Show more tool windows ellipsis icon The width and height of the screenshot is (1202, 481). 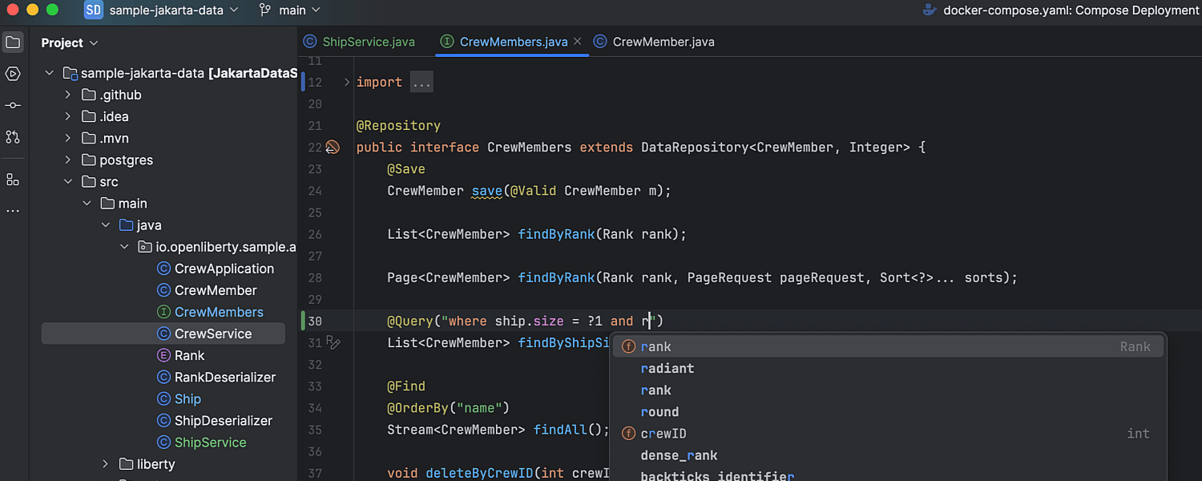[13, 211]
